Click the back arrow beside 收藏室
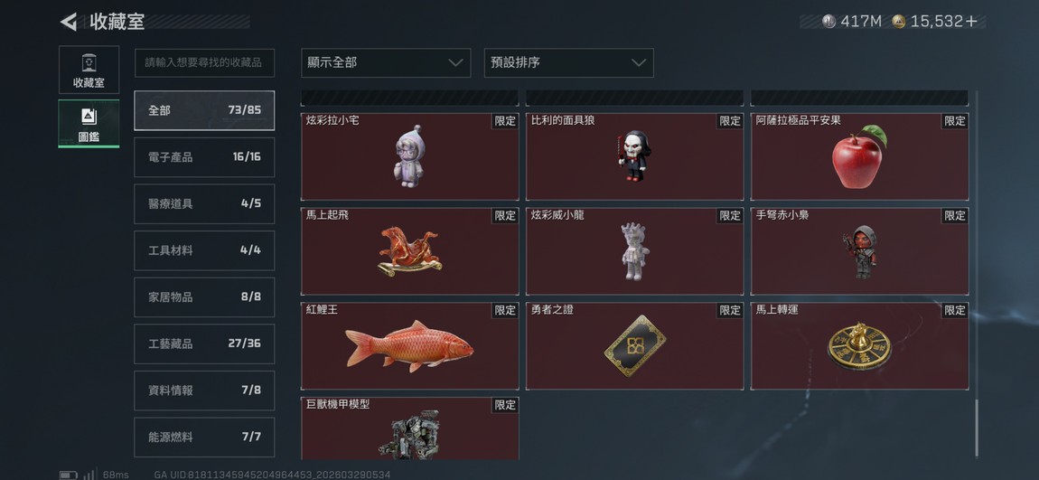The height and width of the screenshot is (480, 1039). point(69,22)
